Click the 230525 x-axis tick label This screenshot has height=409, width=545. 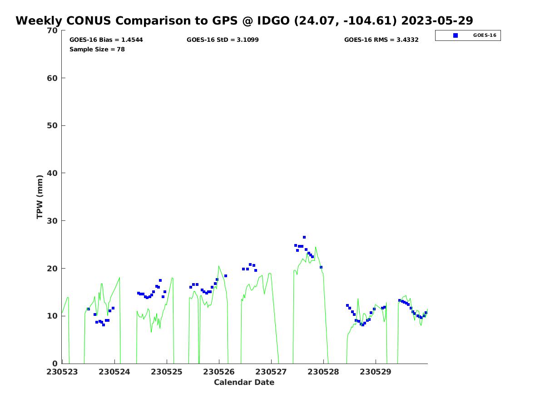point(167,372)
